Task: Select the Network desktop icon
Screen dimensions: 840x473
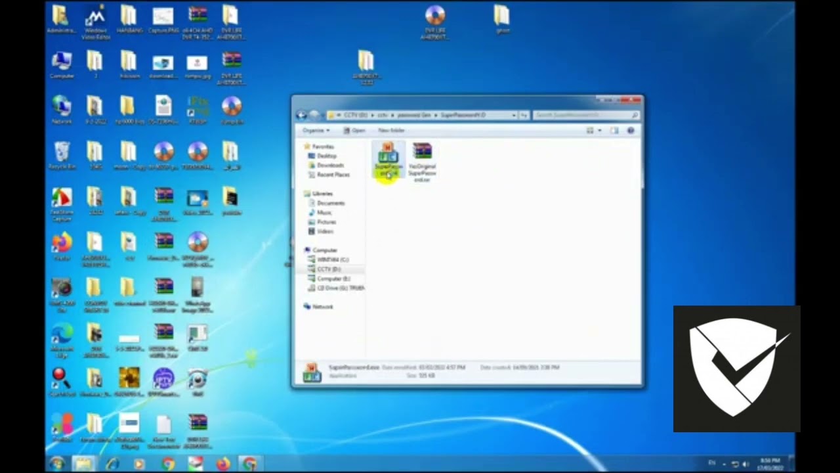Action: pos(62,110)
